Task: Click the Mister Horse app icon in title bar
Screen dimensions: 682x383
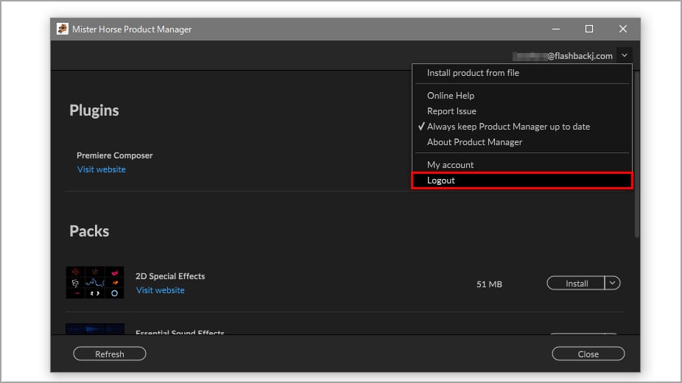Action: click(63, 29)
